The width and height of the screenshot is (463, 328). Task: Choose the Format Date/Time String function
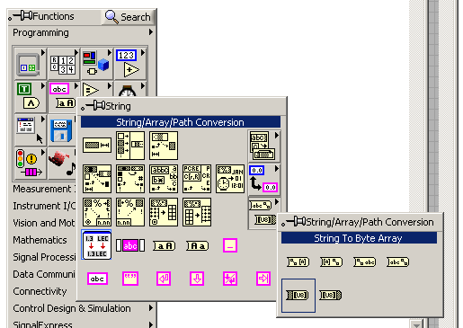[230, 179]
